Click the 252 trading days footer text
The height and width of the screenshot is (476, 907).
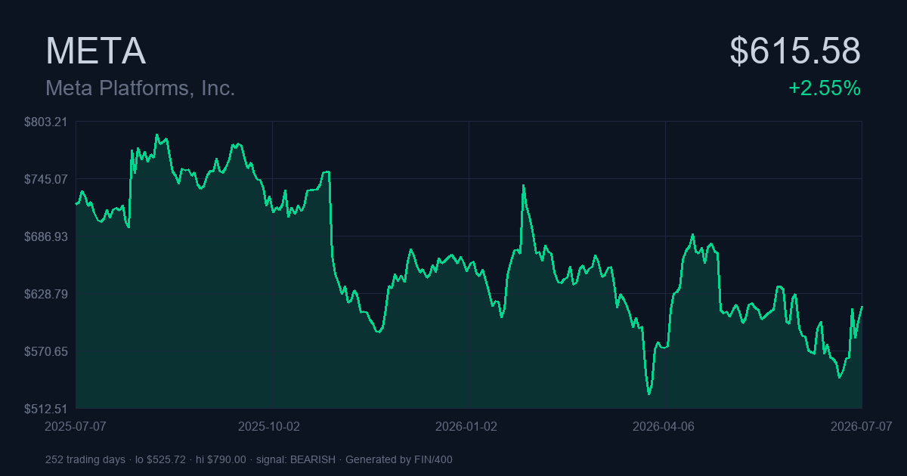85,459
